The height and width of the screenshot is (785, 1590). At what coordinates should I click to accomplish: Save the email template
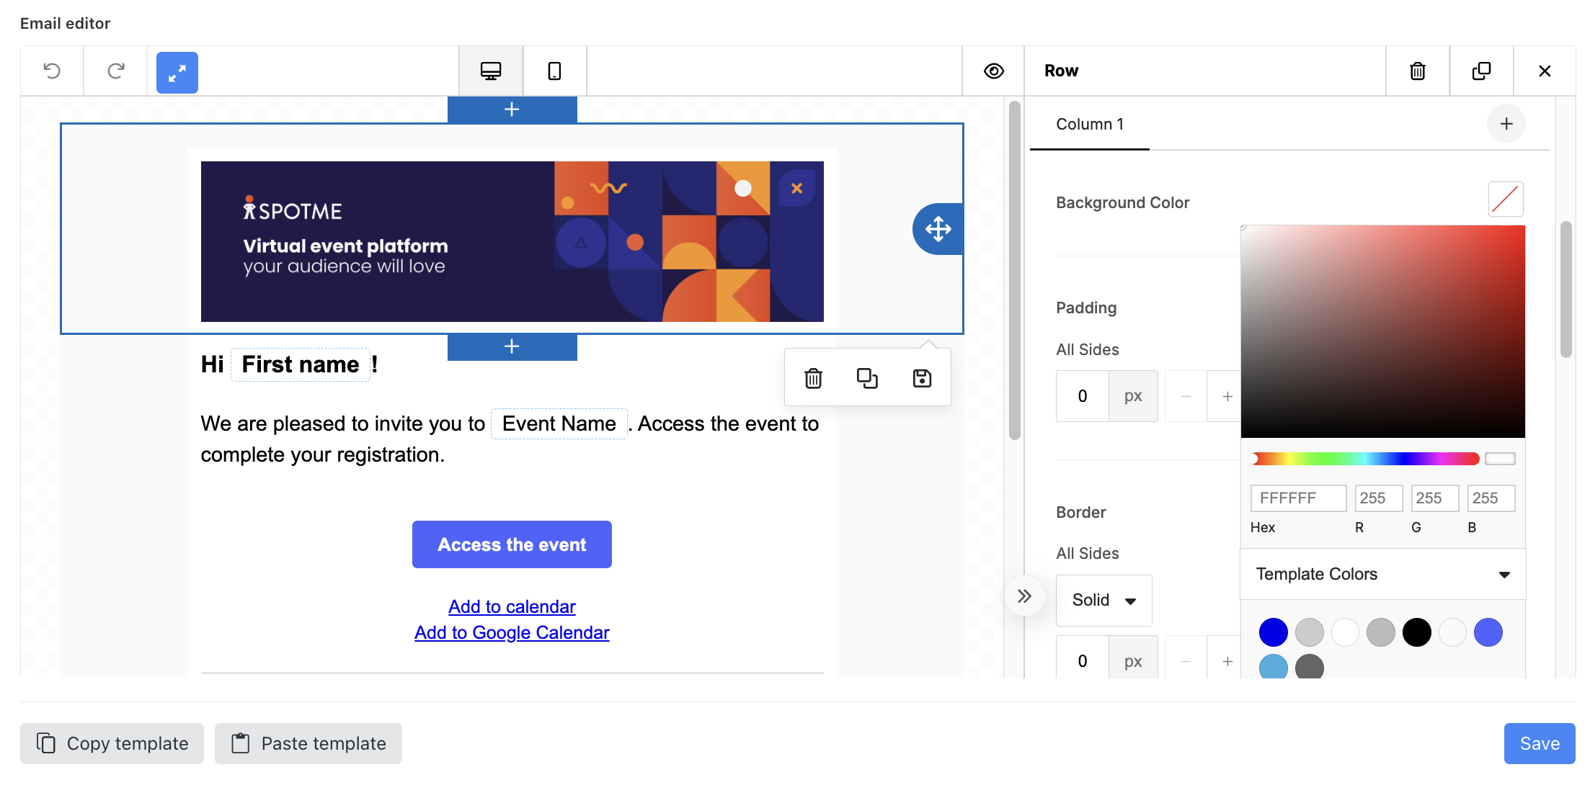[1540, 743]
